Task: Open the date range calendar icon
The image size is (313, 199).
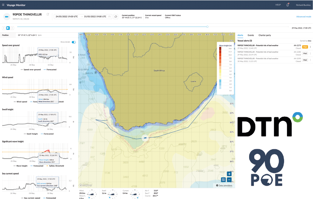Action: [109, 17]
